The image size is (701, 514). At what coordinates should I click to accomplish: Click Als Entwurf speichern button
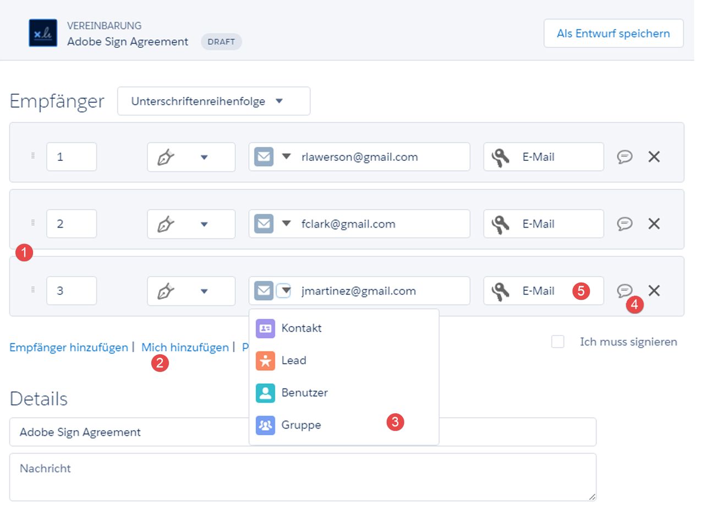(x=613, y=34)
